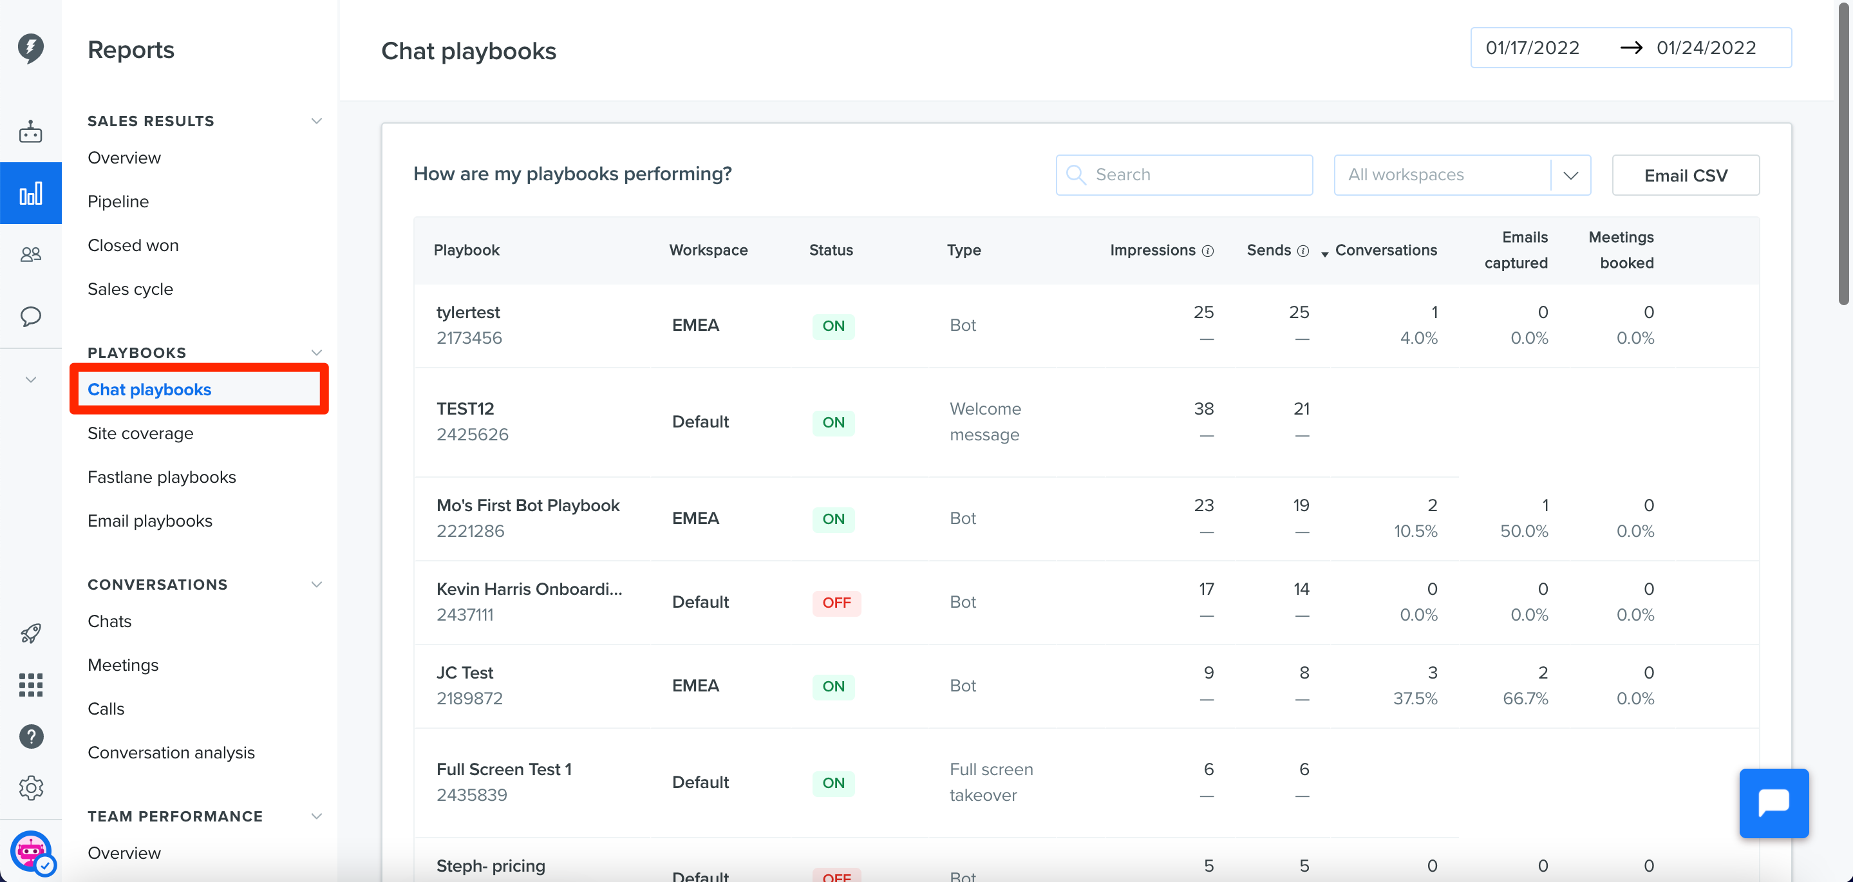Click the Sends column header

point(1268,250)
